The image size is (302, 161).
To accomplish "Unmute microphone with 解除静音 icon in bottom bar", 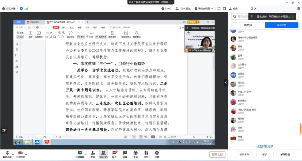I will [x=7, y=154].
